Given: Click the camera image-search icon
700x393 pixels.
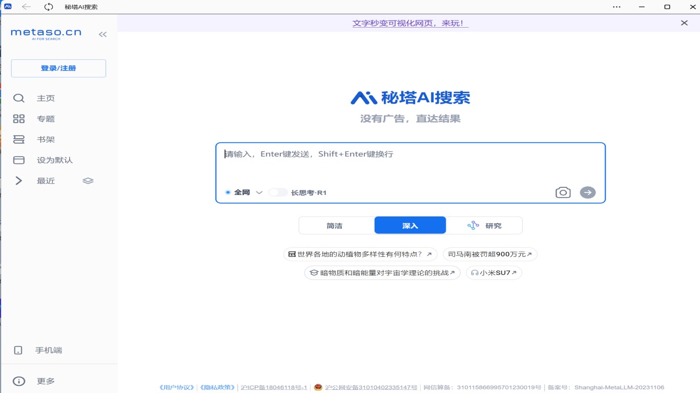Looking at the screenshot, I should [563, 192].
